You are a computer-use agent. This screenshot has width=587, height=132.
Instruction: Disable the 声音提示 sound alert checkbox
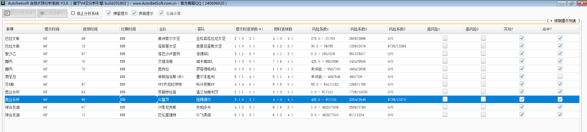tap(134, 13)
